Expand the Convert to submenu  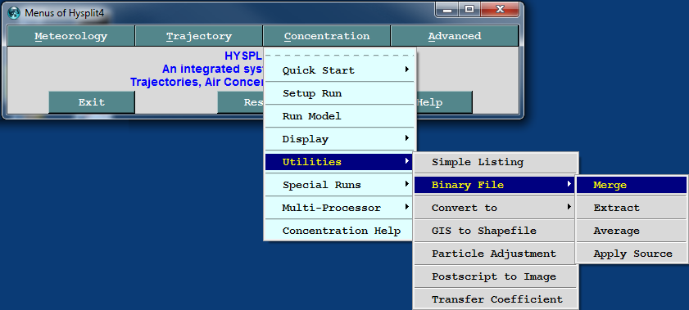pyautogui.click(x=495, y=208)
